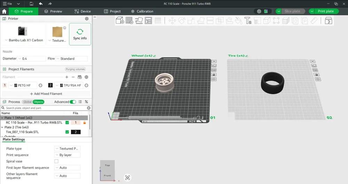Click the minus icon to remove filament
Viewport: 348px width, 184px height.
[x=73, y=77]
